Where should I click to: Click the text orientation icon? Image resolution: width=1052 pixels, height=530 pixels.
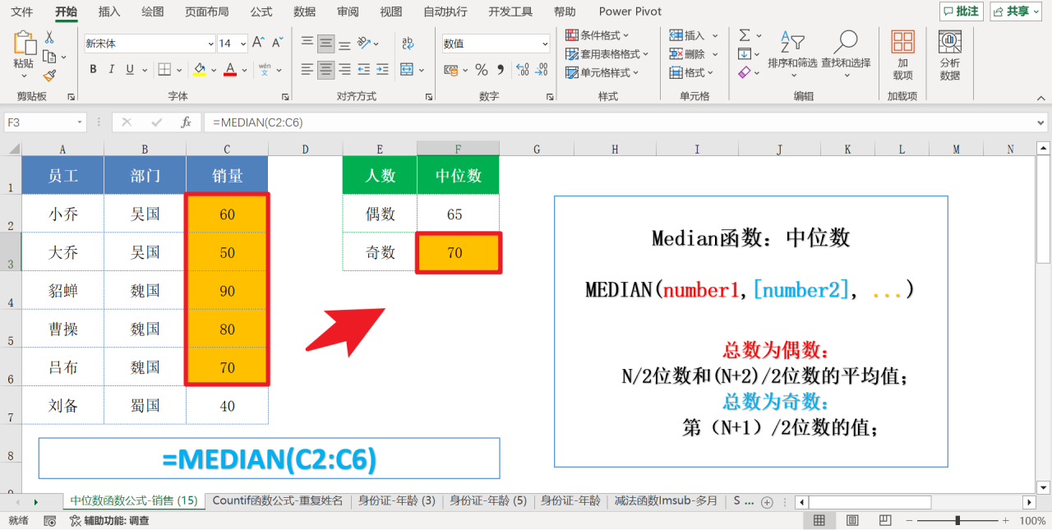tap(366, 43)
